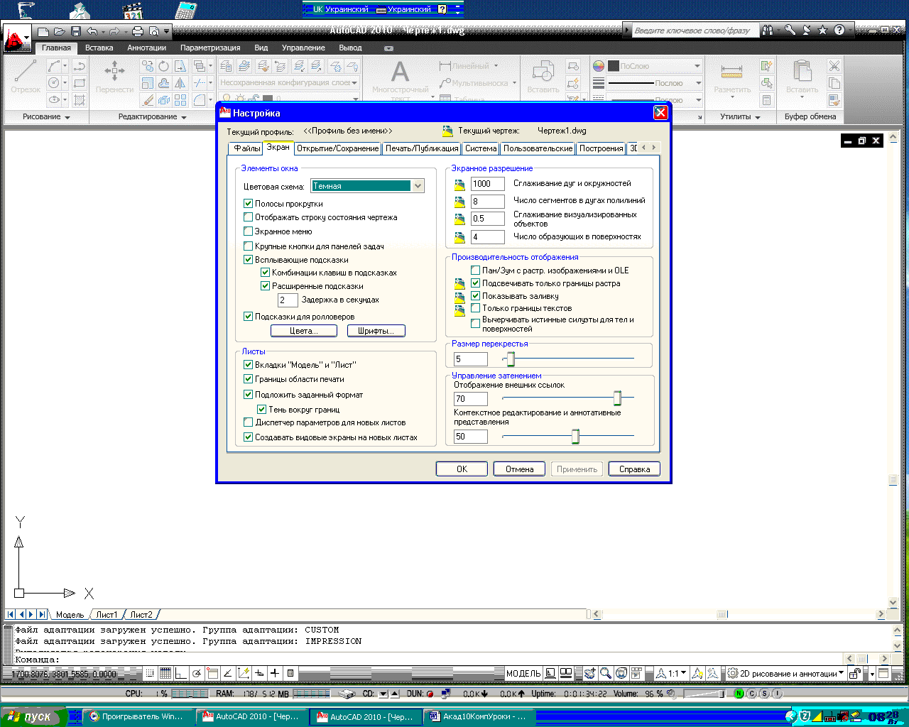Expand the Рисование panel arrow
Image resolution: width=909 pixels, height=727 pixels.
67,117
